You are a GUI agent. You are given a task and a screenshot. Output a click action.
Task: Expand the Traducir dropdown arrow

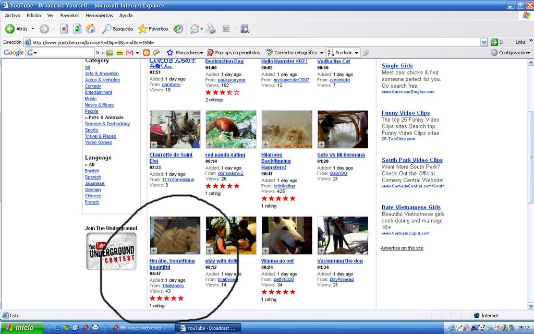click(357, 53)
